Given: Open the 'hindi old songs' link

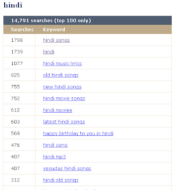Looking at the screenshot, I should (61, 180).
